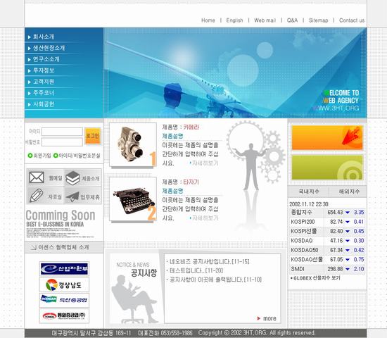Go to Sitemap in top navigation

[x=318, y=20]
